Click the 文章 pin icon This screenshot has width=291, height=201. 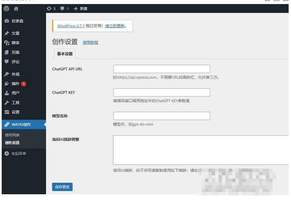pos(7,33)
